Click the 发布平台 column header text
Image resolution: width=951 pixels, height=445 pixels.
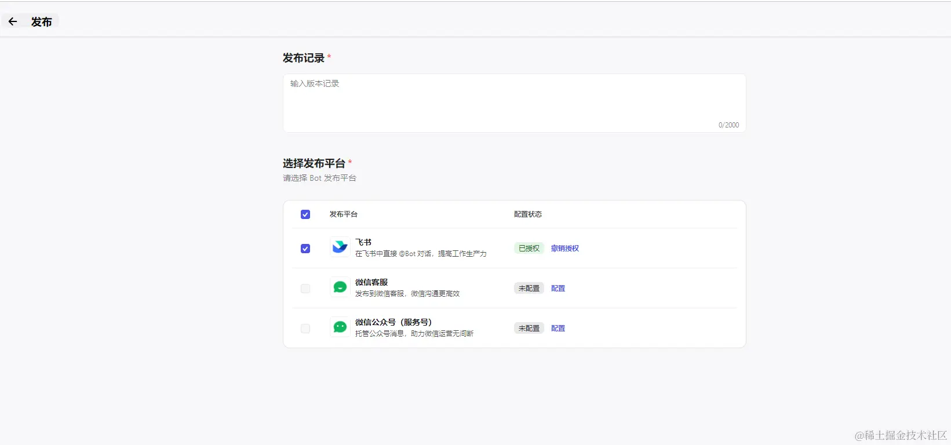pyautogui.click(x=344, y=214)
